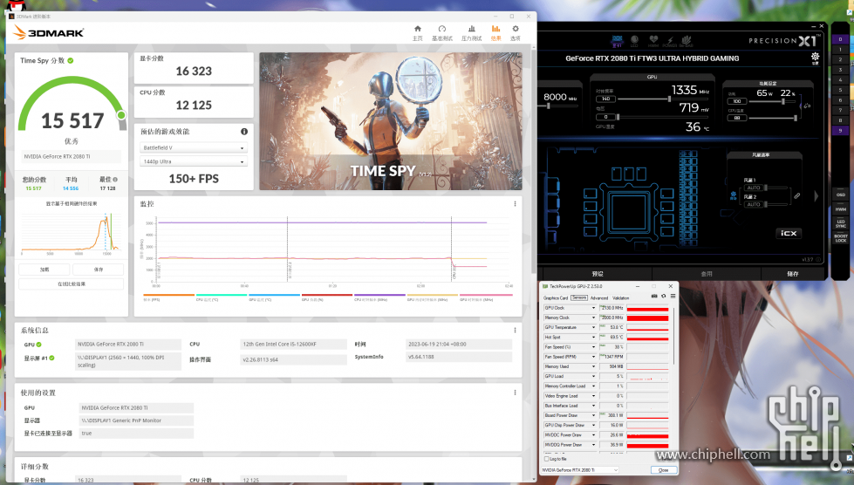Viewport: 854px width, 485px height.
Task: Toggle OSD in Precision X1 sidebar
Action: (x=840, y=195)
